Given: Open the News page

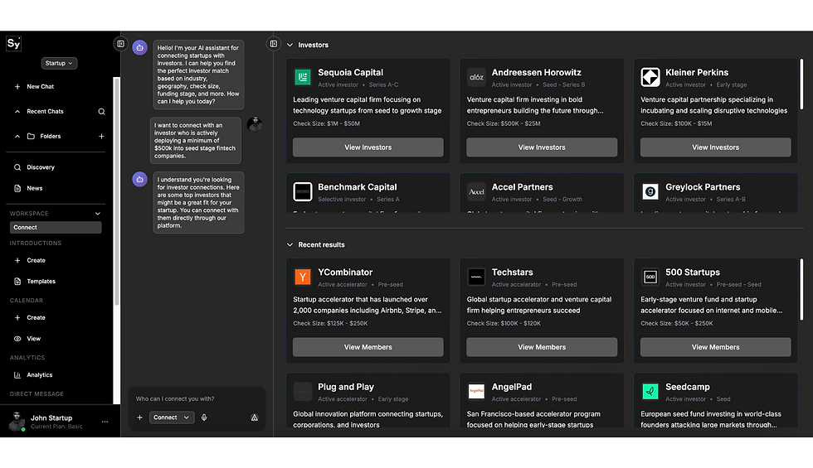Looking at the screenshot, I should (28, 189).
